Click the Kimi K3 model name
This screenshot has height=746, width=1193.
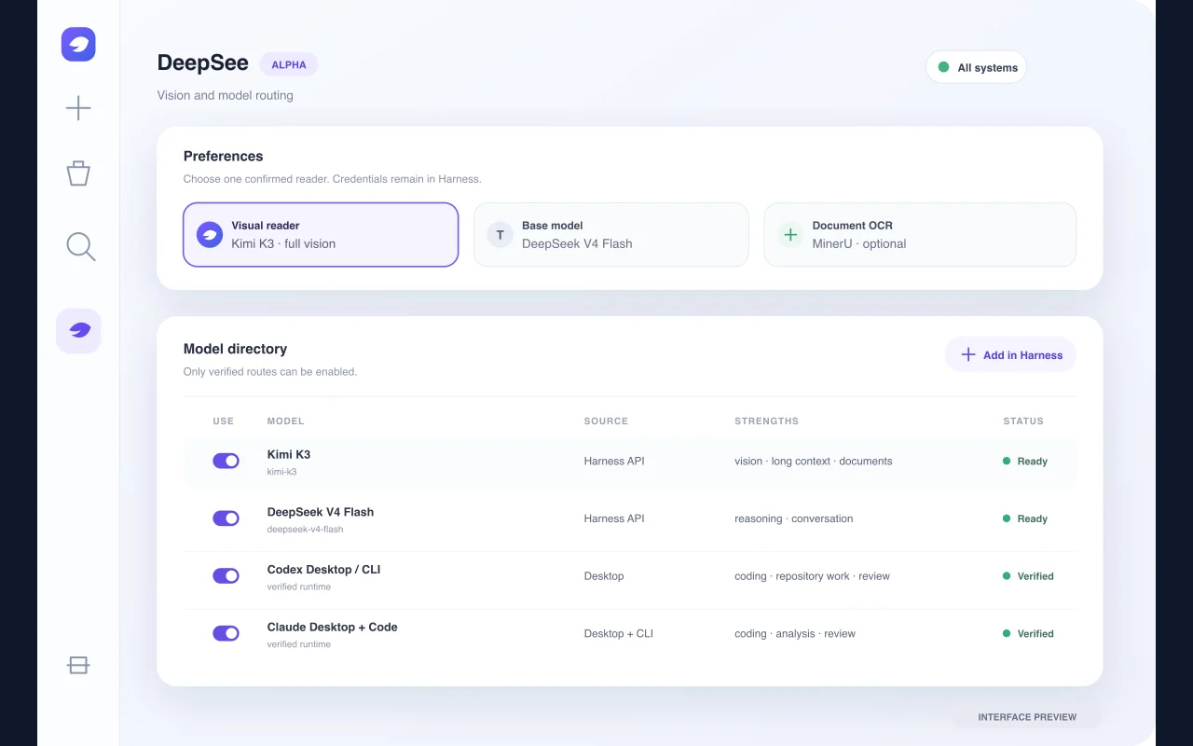pos(289,455)
